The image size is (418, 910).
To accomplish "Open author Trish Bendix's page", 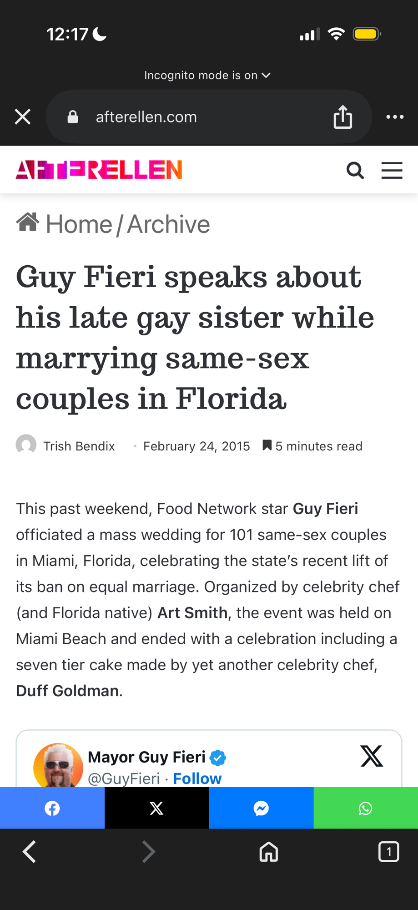I will pyautogui.click(x=79, y=446).
